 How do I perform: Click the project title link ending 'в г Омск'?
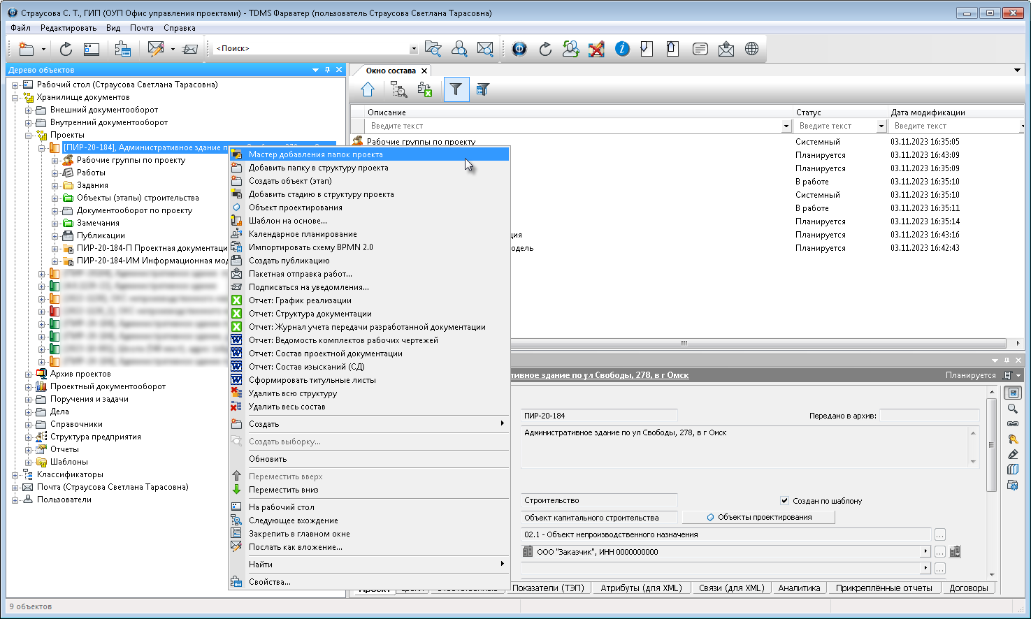click(x=601, y=375)
